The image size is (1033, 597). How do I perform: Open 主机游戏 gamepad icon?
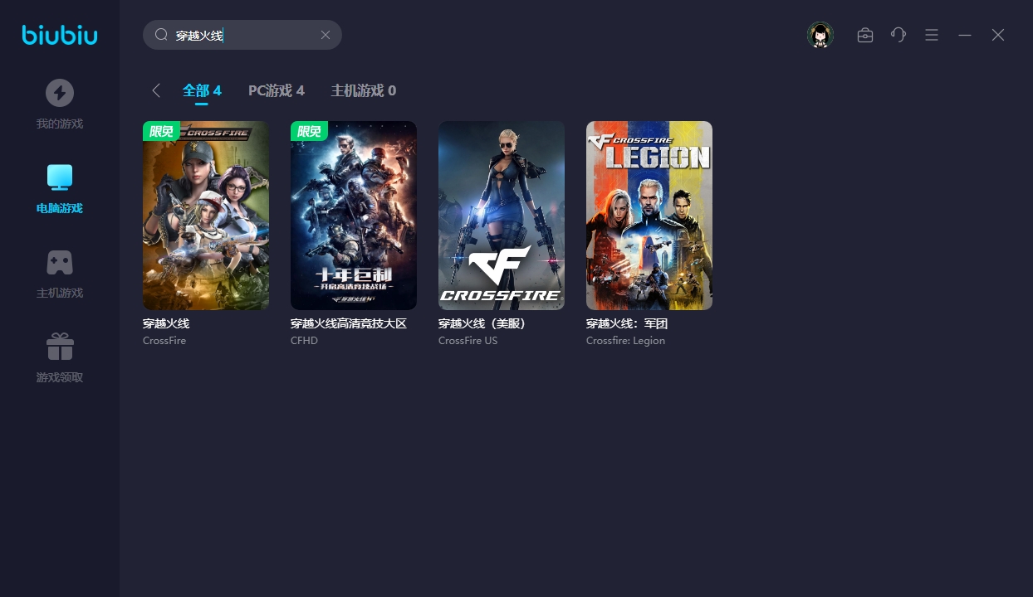tap(60, 263)
